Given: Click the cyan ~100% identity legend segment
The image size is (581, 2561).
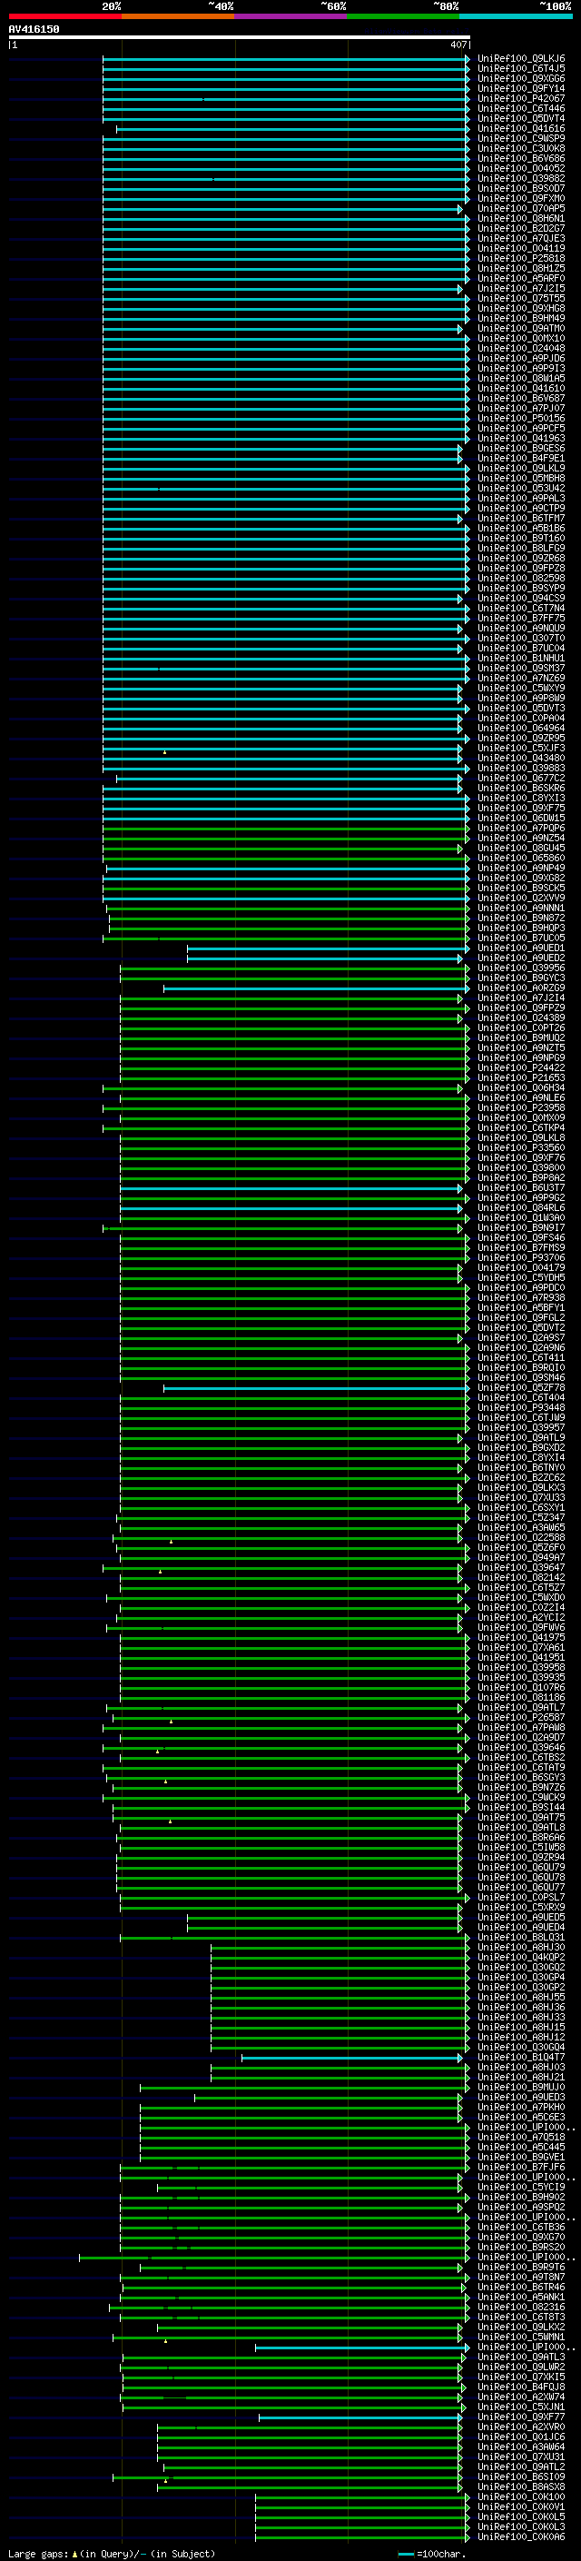Looking at the screenshot, I should (x=516, y=16).
